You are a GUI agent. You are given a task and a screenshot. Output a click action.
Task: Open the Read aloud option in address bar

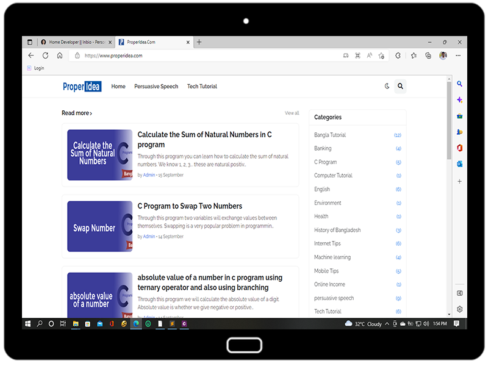click(370, 56)
